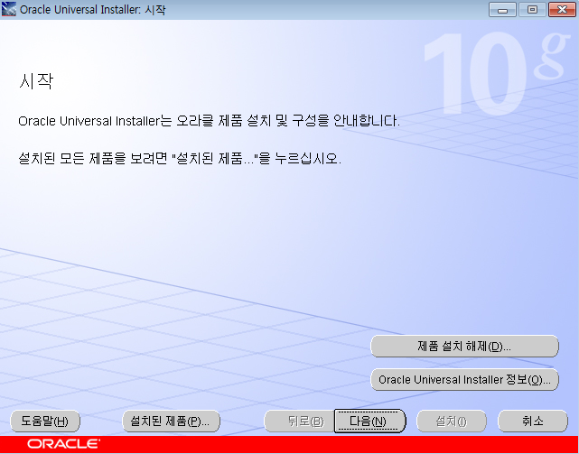Screen dimensions: 579x454
Task: Click the 도움말(H) help button
Action: [45, 422]
